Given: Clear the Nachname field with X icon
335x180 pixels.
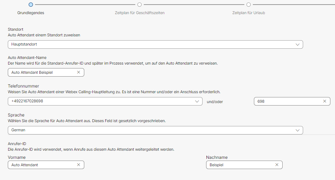Looking at the screenshot, I should [277, 165].
